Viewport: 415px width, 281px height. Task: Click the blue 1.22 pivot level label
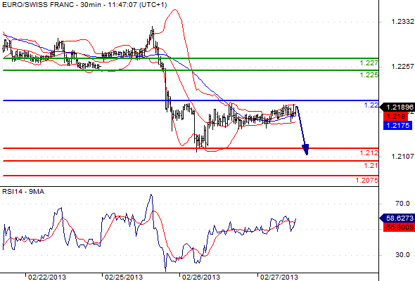371,105
